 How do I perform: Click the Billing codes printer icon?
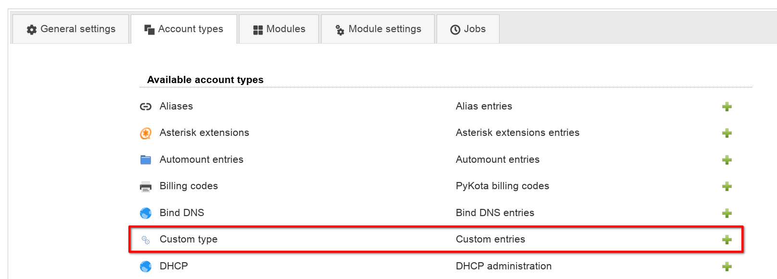point(146,187)
